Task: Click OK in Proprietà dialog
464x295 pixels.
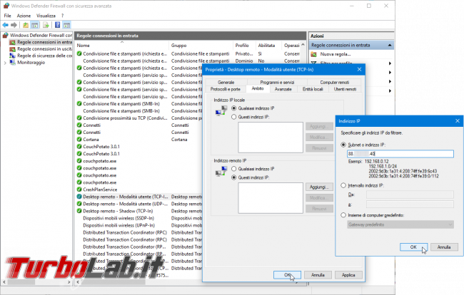Action: [x=288, y=275]
